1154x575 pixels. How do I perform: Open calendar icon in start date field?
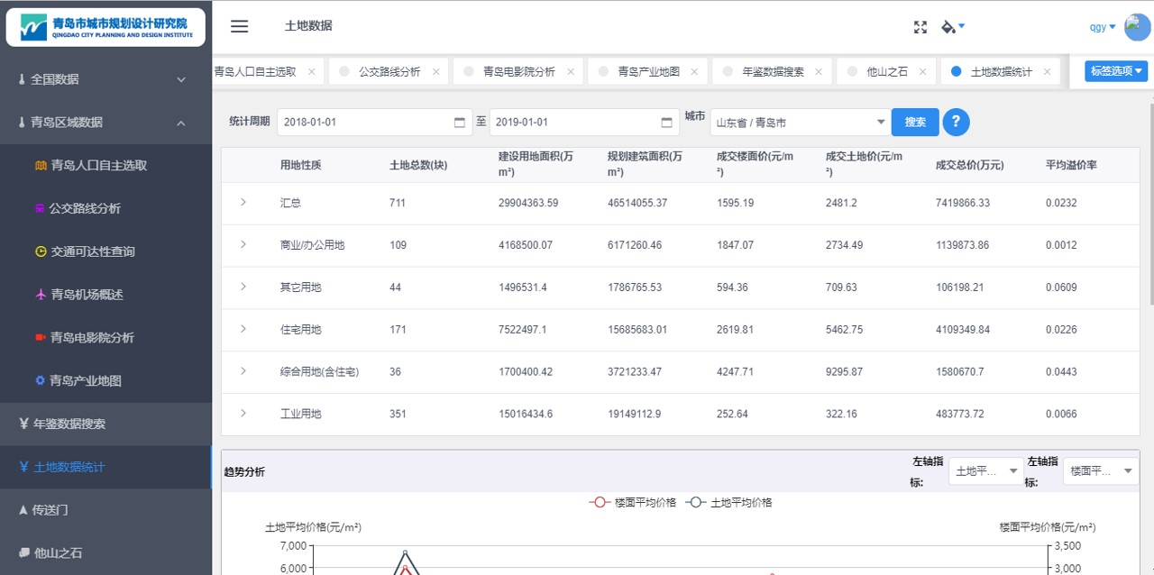tap(460, 123)
